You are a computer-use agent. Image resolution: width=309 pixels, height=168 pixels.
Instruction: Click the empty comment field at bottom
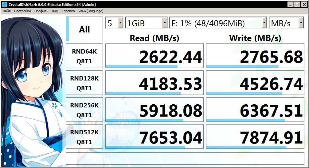185,159
